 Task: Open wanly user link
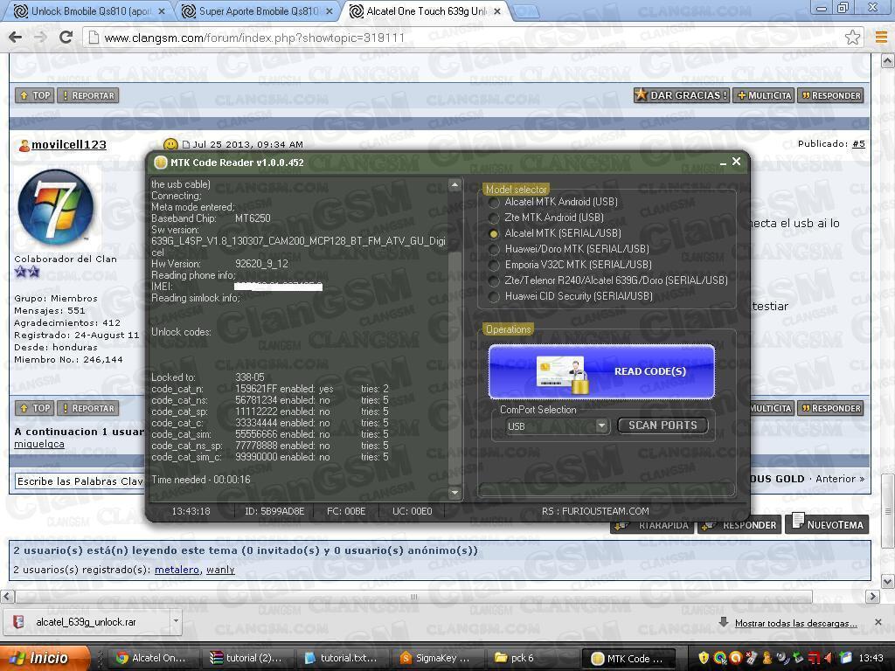point(220,570)
